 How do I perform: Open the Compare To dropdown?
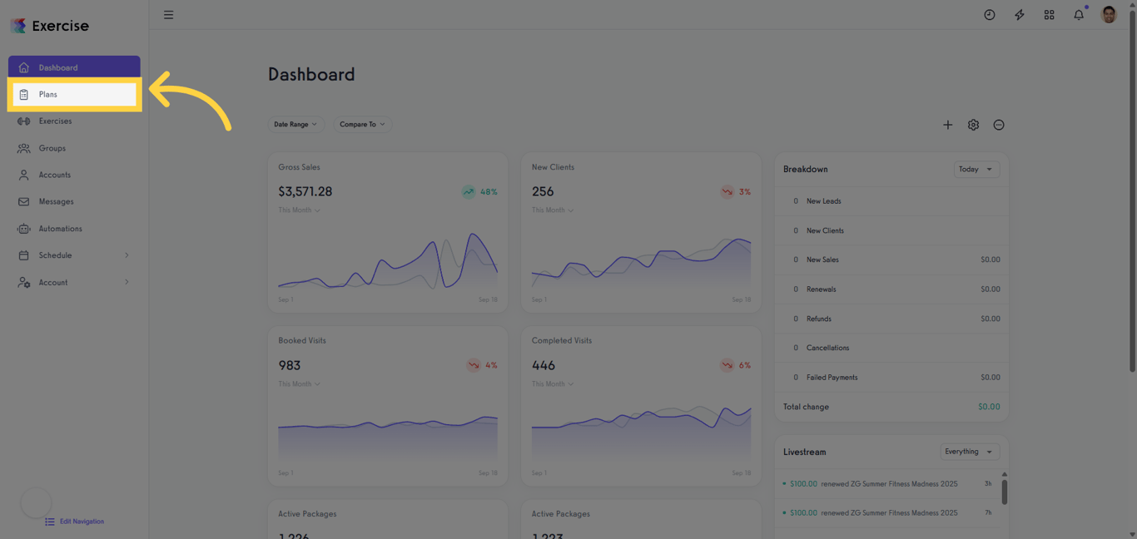click(362, 124)
